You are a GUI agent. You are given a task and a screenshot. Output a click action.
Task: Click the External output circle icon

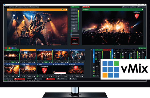pyautogui.click(x=35, y=79)
